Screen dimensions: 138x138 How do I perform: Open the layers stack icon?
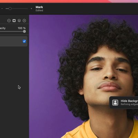[x=19, y=21]
